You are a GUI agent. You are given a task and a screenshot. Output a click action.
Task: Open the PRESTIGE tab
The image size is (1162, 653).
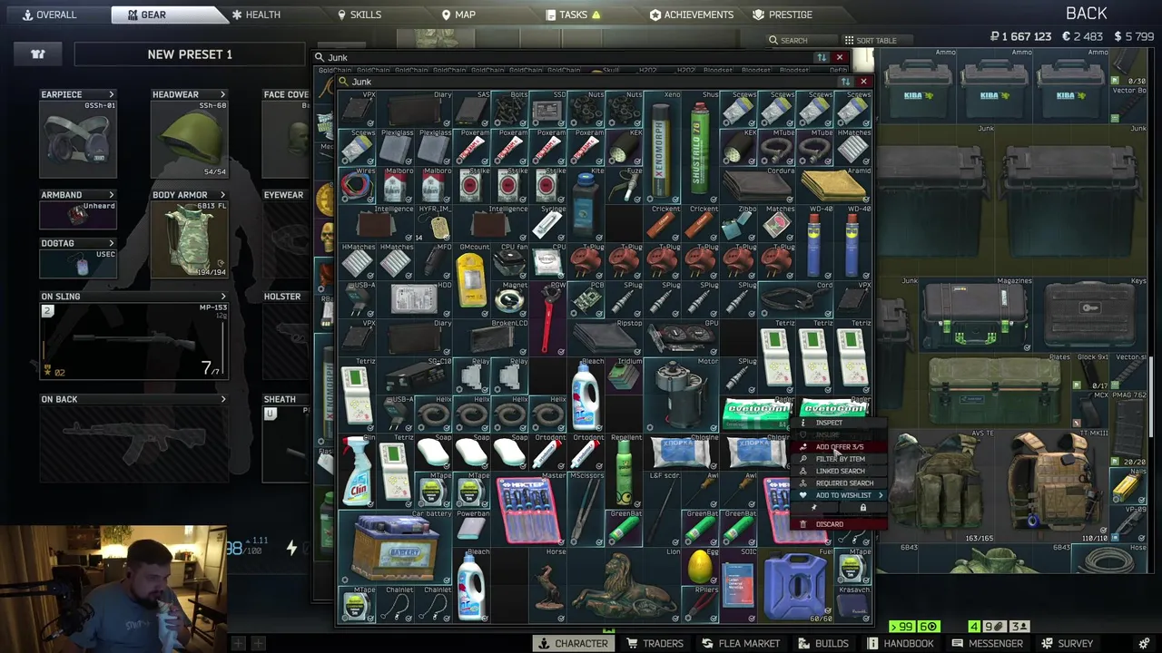tap(783, 15)
